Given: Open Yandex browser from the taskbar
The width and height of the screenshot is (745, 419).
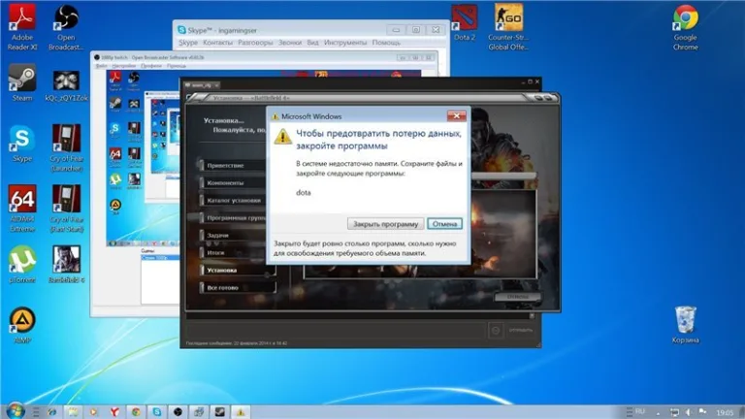Looking at the screenshot, I should (114, 412).
